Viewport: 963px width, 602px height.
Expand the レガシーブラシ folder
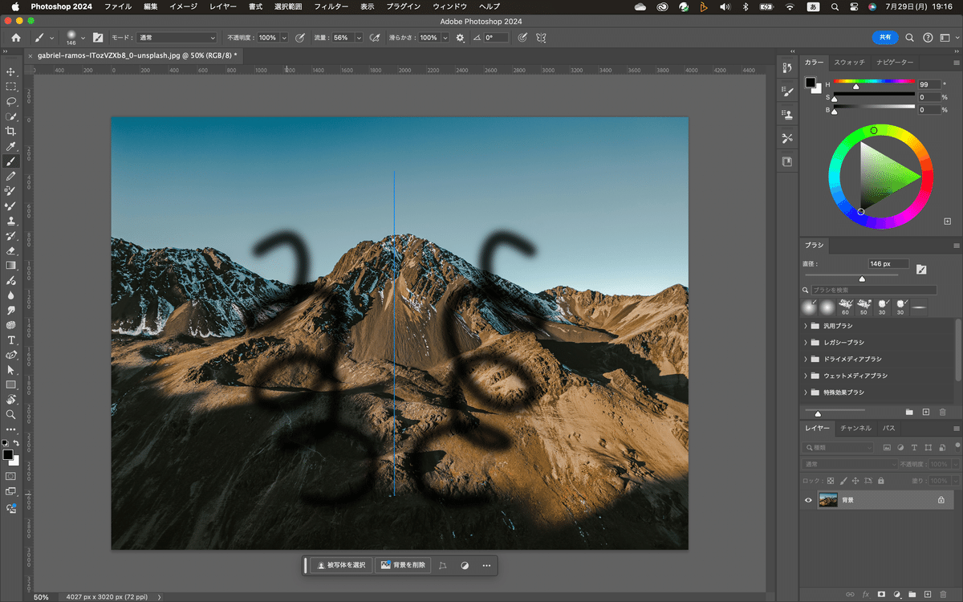click(x=805, y=343)
